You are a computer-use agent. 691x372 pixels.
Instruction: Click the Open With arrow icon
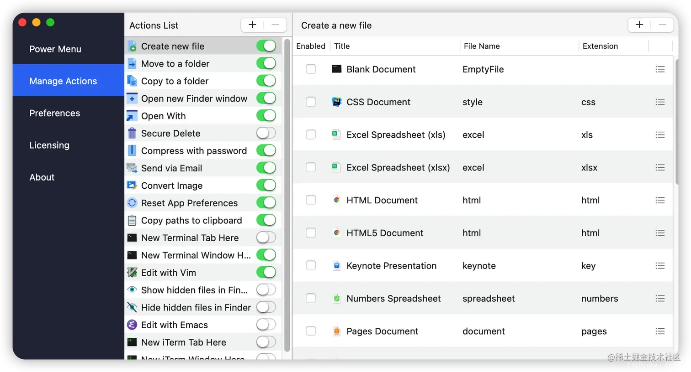(x=132, y=116)
